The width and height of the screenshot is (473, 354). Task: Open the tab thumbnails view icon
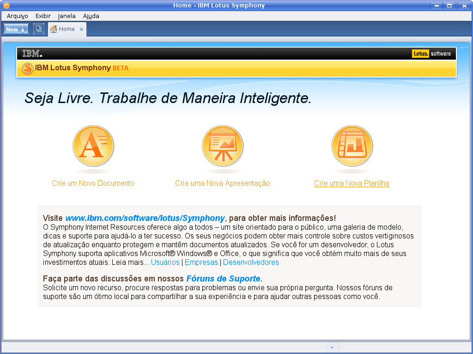[x=39, y=29]
